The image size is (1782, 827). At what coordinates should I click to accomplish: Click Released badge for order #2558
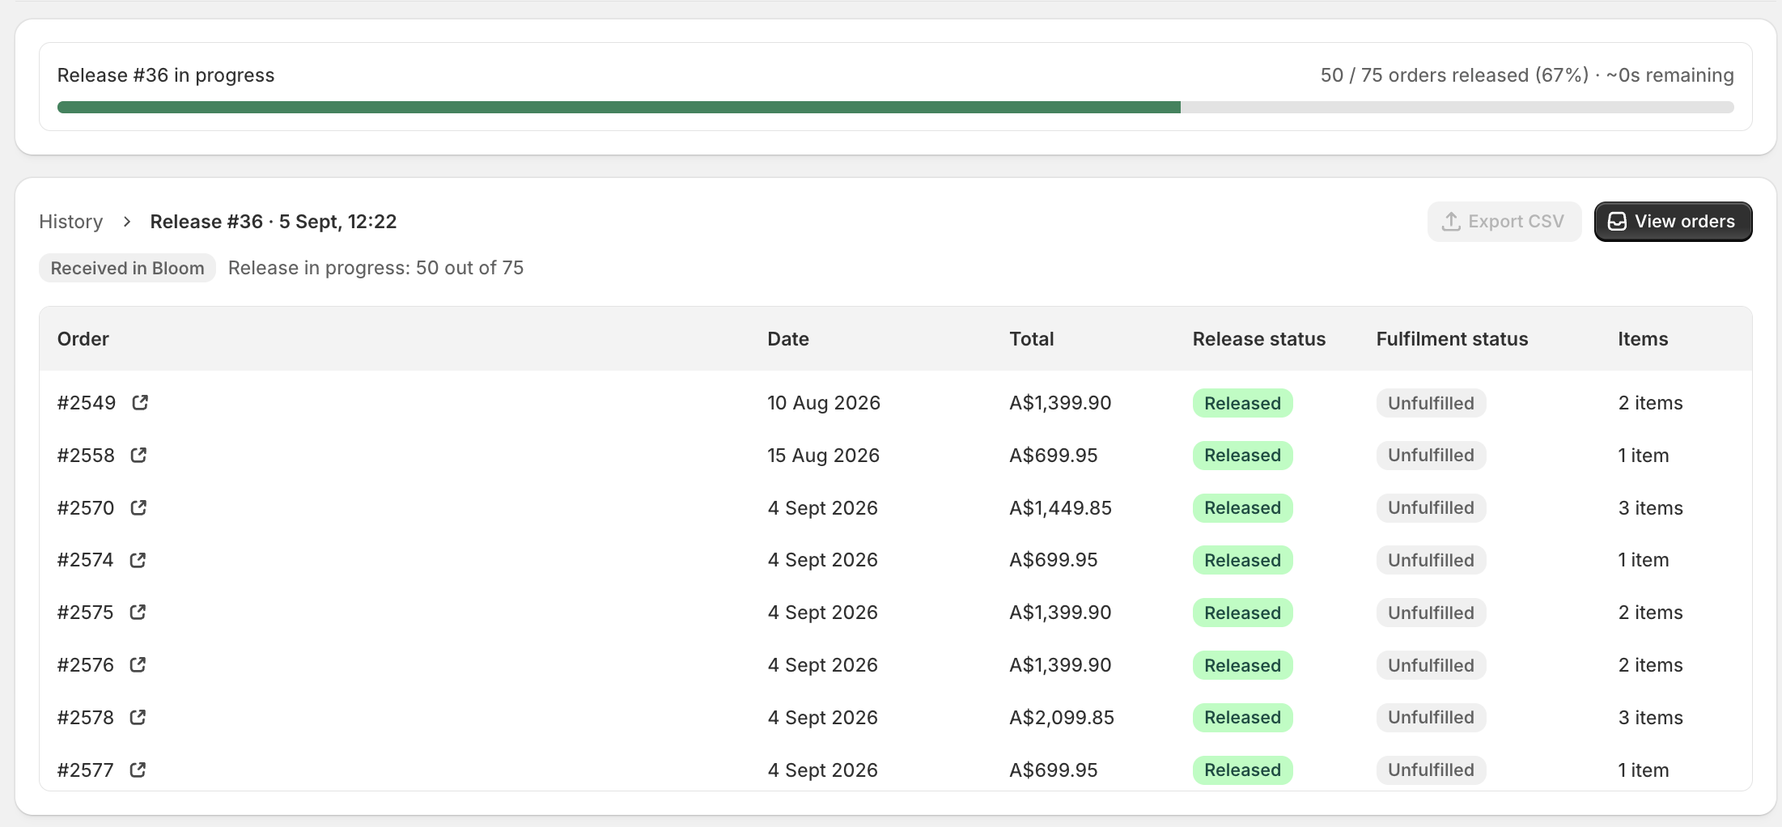click(1242, 456)
